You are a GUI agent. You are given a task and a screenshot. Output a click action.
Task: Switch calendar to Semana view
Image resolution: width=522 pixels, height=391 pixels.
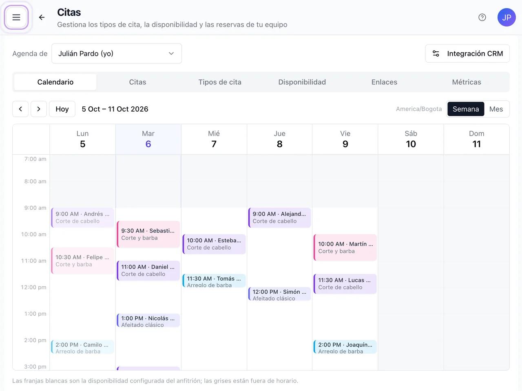[x=466, y=109]
